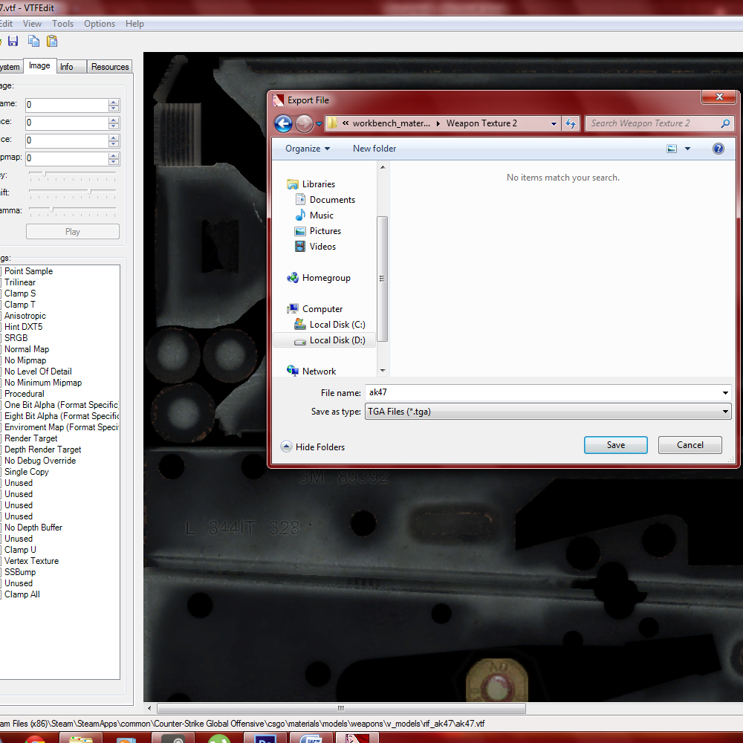Change the view with the view icon
This screenshot has width=743, height=743.
(672, 149)
